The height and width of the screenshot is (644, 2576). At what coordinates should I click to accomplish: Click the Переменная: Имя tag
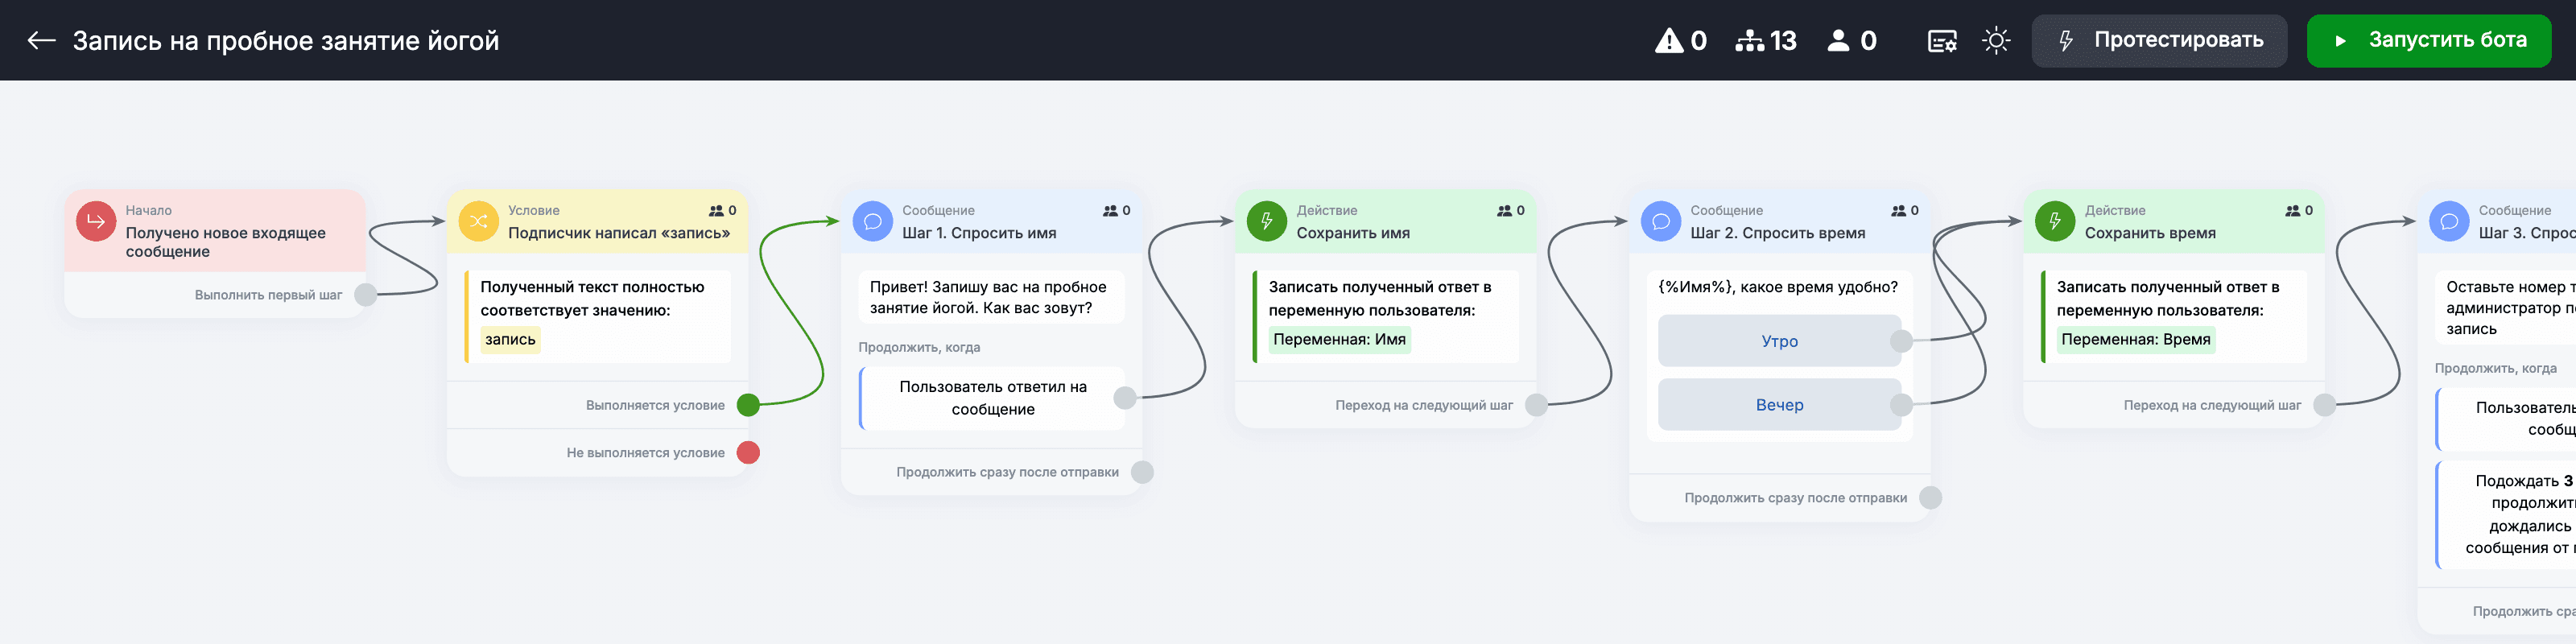pyautogui.click(x=1339, y=340)
